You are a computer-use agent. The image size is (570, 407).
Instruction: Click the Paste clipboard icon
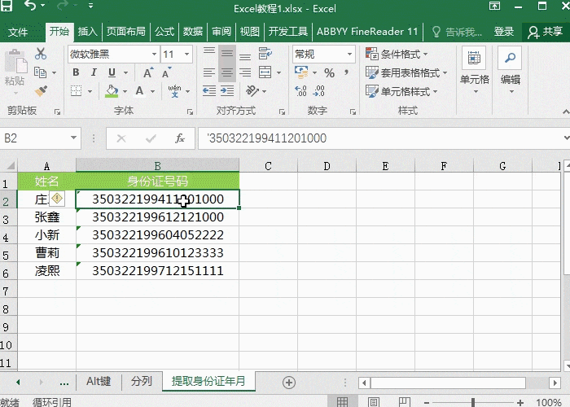pos(16,61)
